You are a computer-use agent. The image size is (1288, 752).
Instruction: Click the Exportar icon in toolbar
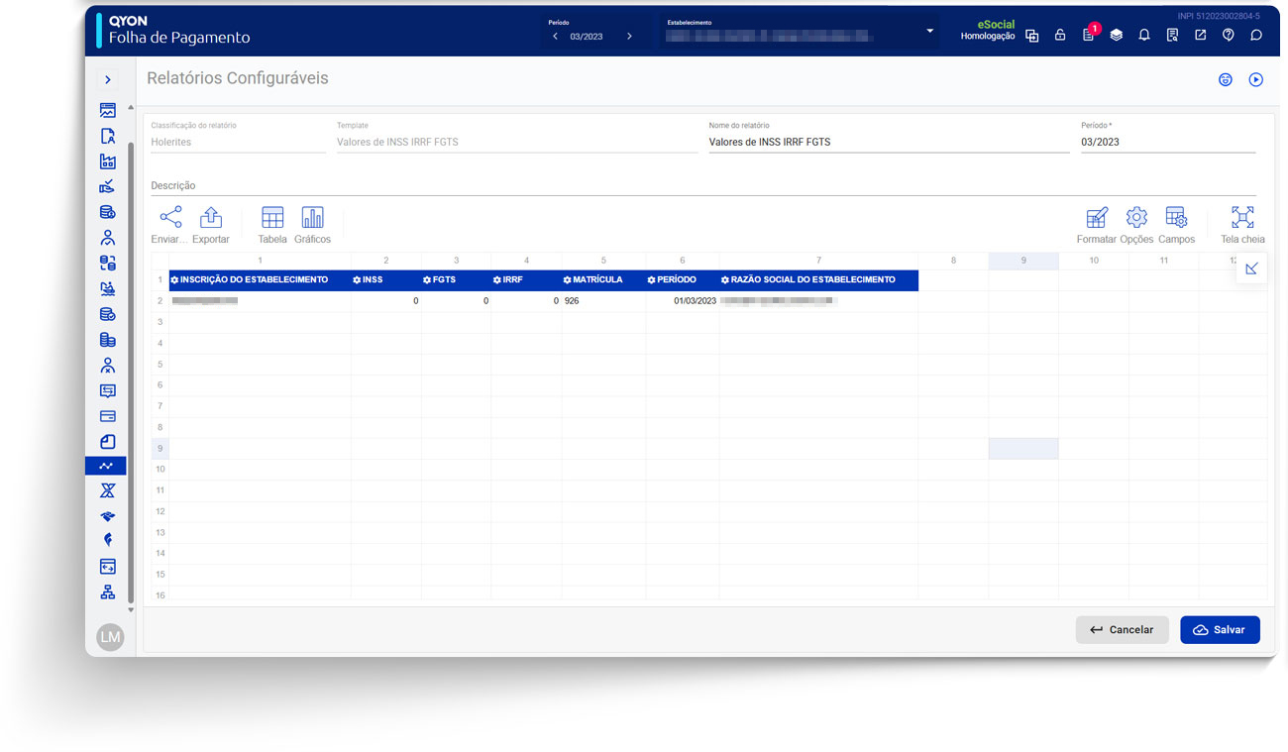(210, 218)
